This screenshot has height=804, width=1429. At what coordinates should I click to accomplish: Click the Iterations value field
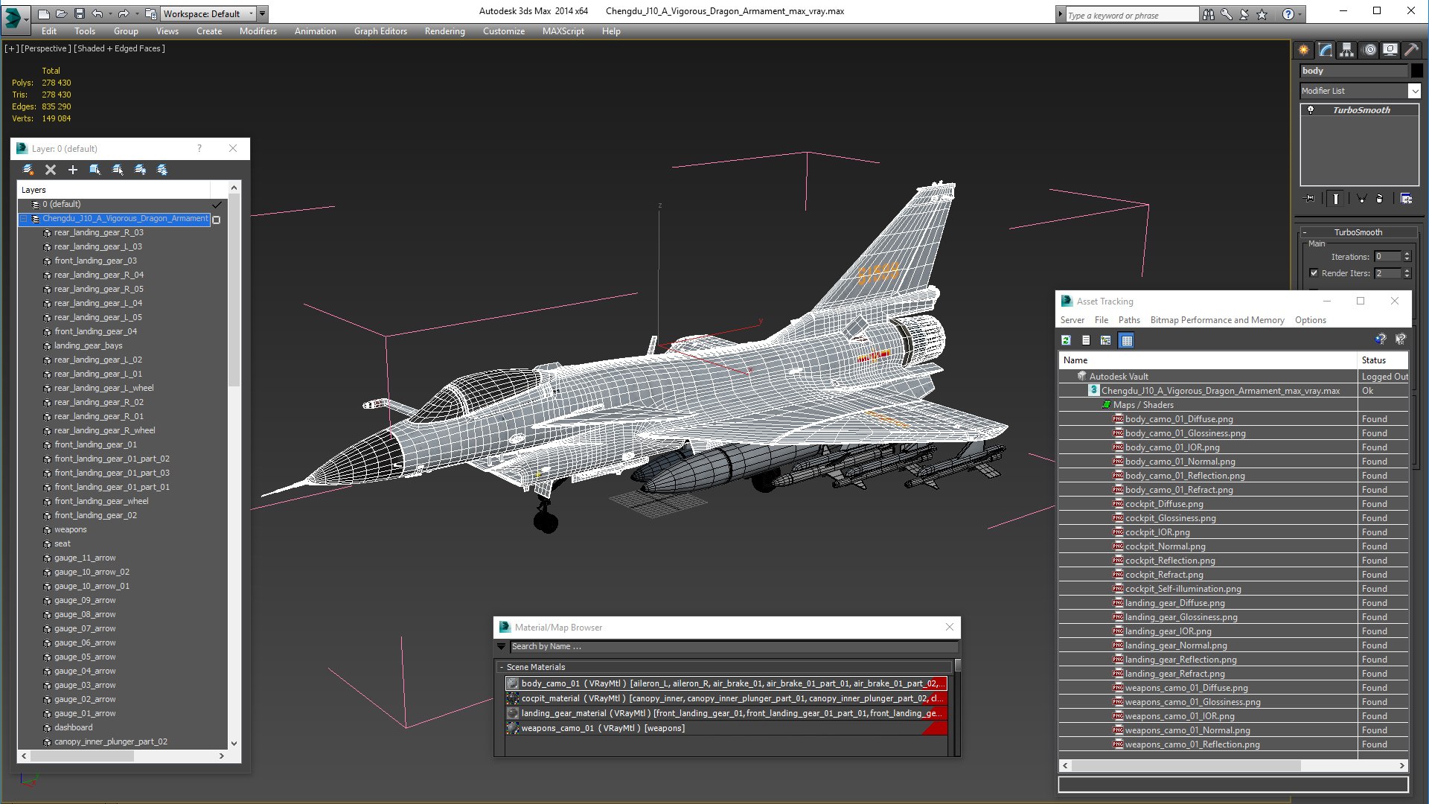click(x=1387, y=257)
